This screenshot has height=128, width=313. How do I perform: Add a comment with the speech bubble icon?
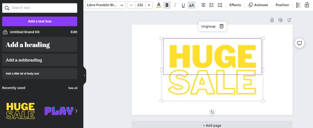[299, 43]
